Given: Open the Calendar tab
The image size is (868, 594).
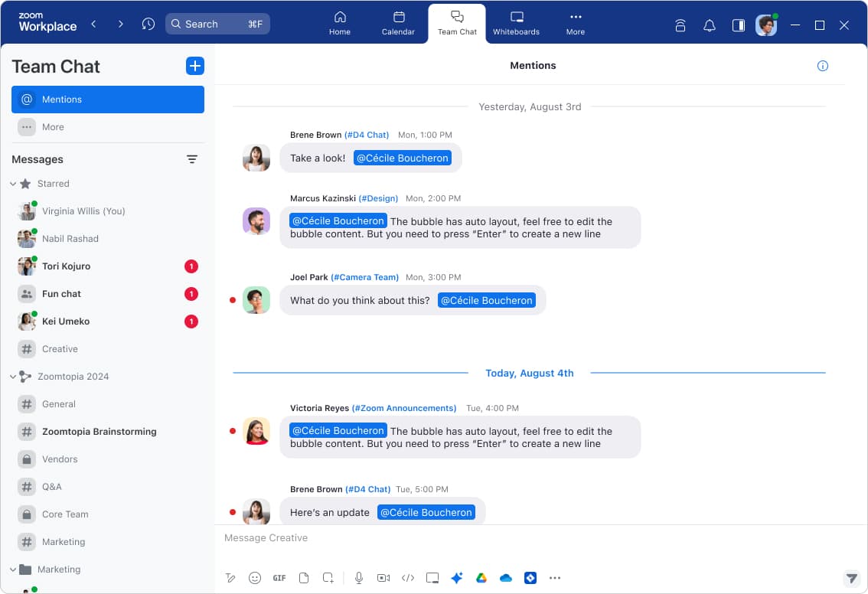Looking at the screenshot, I should (x=398, y=24).
